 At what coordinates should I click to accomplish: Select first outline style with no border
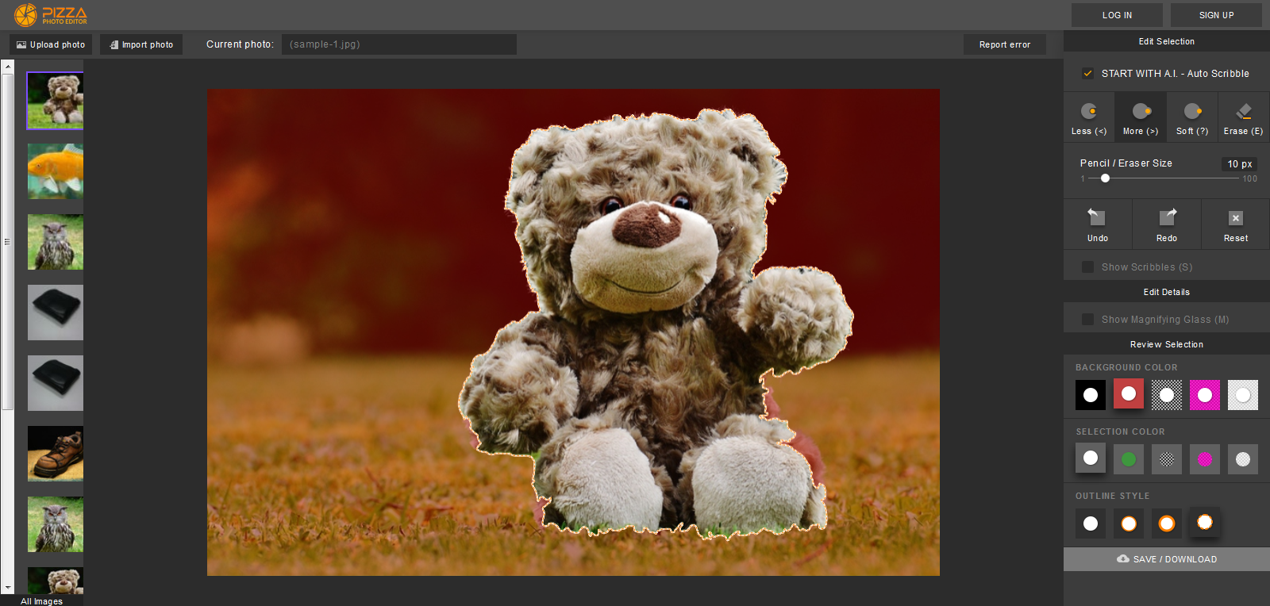pyautogui.click(x=1091, y=524)
